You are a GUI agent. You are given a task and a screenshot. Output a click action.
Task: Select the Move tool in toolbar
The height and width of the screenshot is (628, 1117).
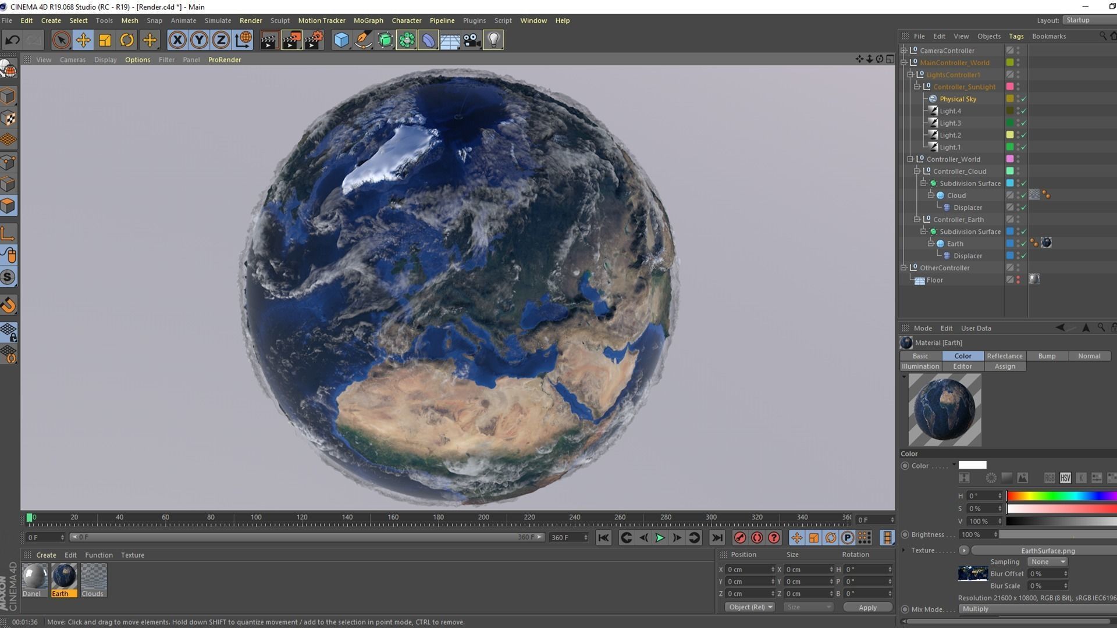coord(83,40)
